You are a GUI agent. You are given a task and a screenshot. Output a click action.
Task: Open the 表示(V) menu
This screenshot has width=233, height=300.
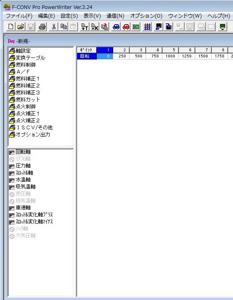tap(92, 16)
